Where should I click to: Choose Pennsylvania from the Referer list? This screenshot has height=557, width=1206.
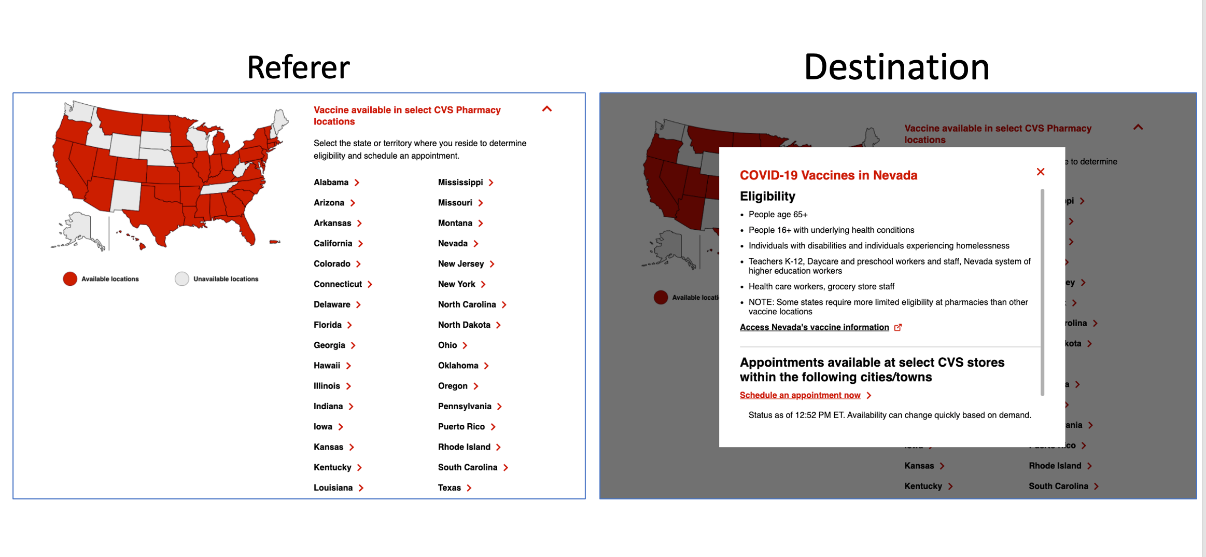tap(465, 406)
